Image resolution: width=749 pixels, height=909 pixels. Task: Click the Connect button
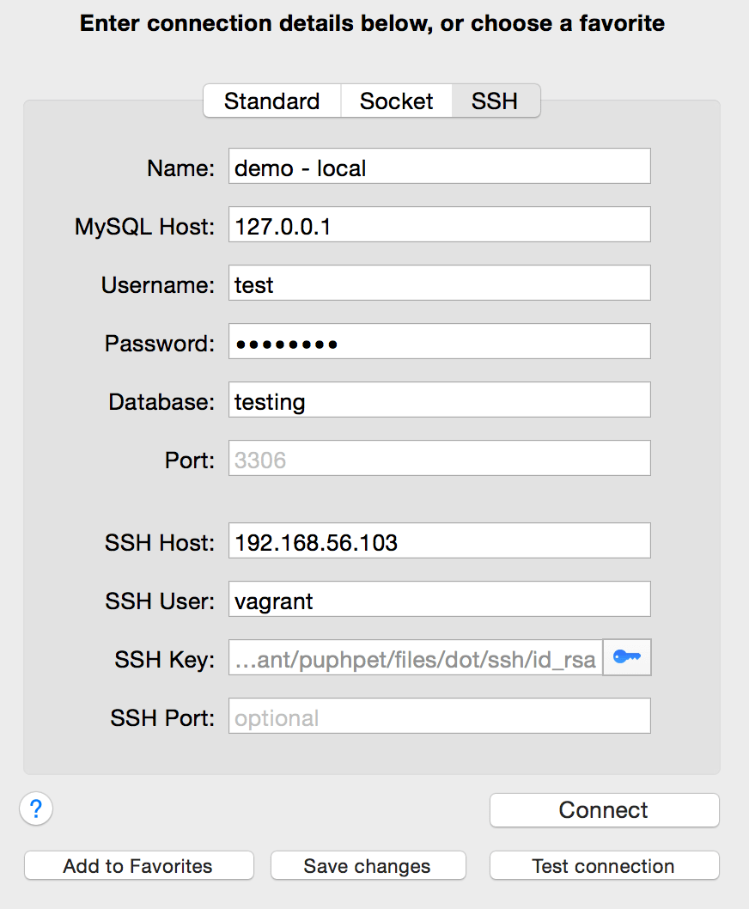603,809
